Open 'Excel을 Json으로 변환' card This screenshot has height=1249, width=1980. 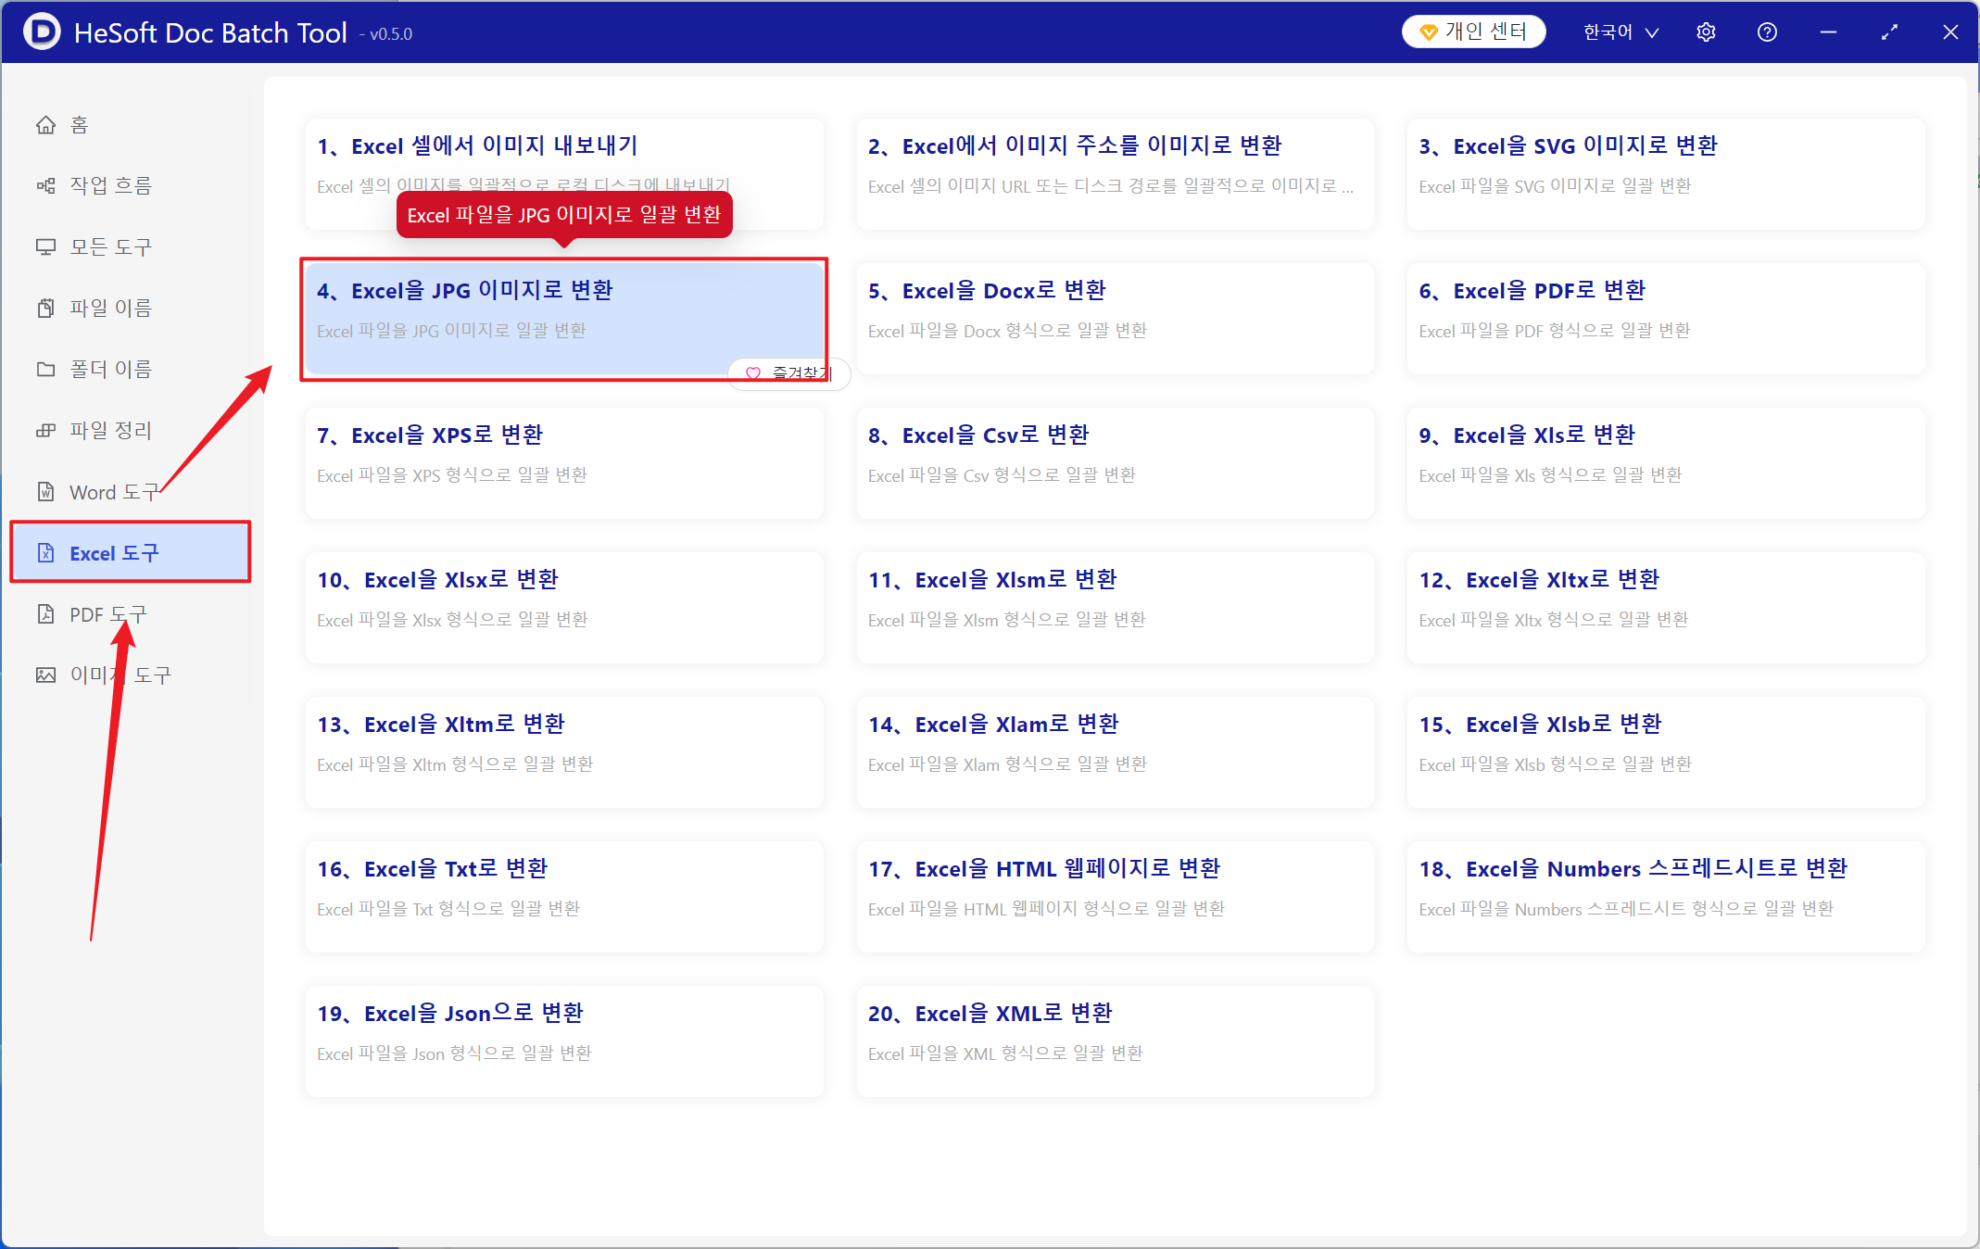tap(564, 1041)
